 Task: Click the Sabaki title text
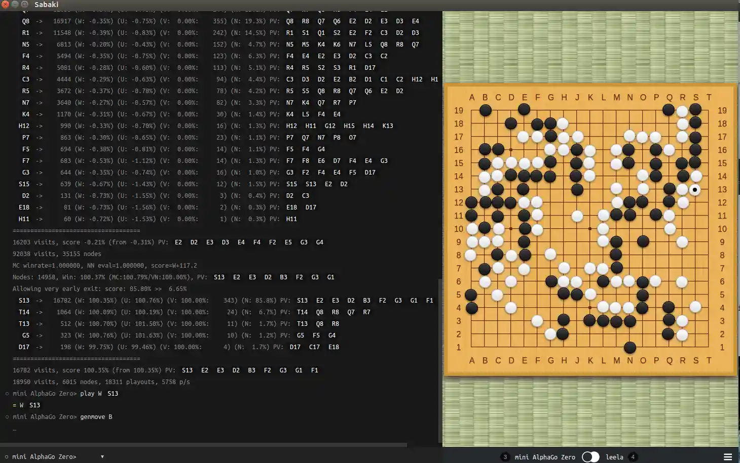[x=46, y=4]
